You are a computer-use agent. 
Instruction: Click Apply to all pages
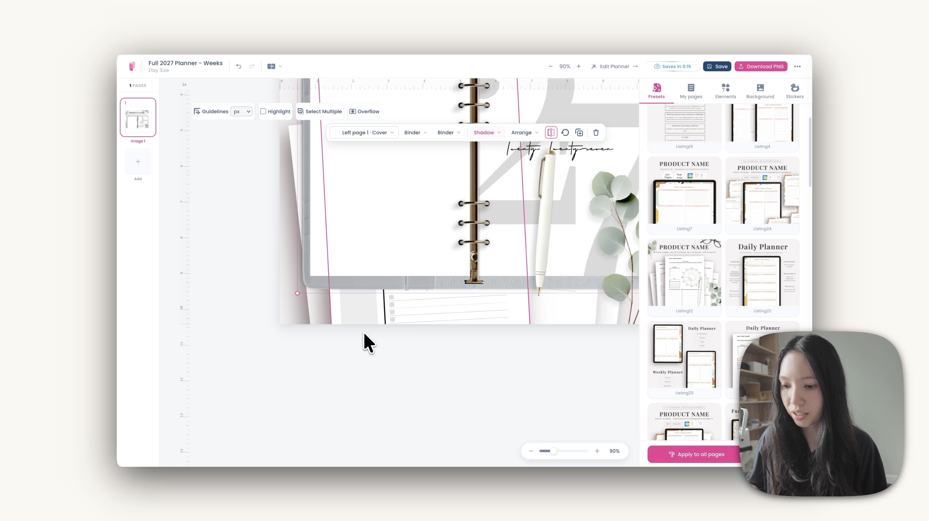coord(696,454)
